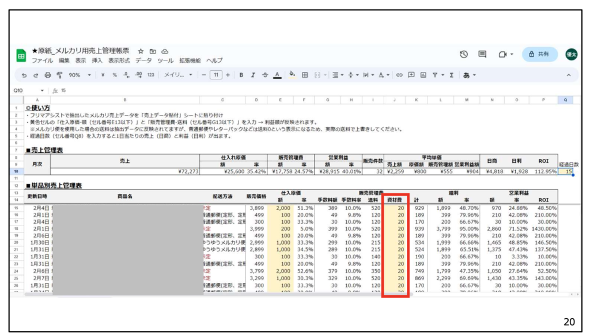Viewport: 590px width, 336px height.
Task: Select the paint format roller tool
Action: coord(59,75)
